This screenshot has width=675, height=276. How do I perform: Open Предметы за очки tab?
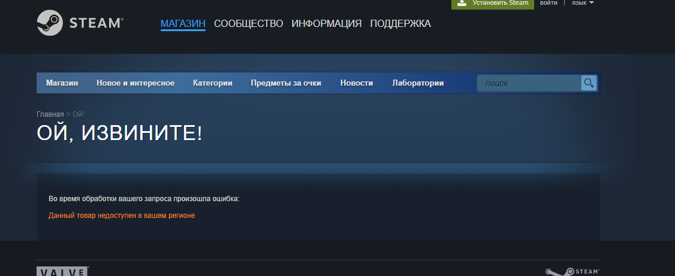tap(286, 83)
